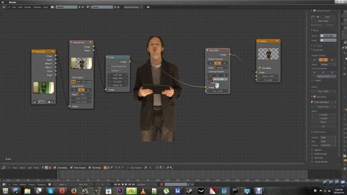
Task: Toggle Viewer Border checkbox
Action: tap(312, 162)
